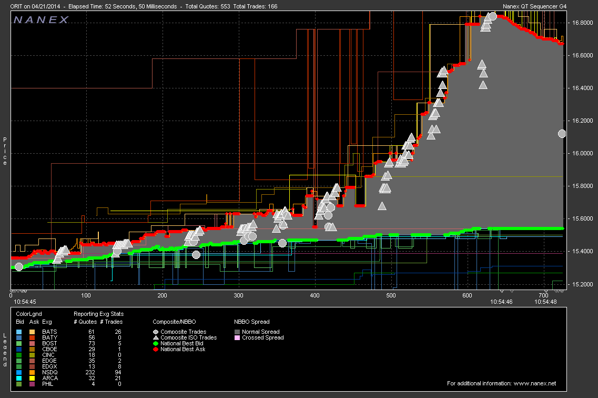Select the 'Elapsed Time: 52 Seconds, 50 Milliseconds' text
Image resolution: width=598 pixels, height=398 pixels.
[x=123, y=6]
